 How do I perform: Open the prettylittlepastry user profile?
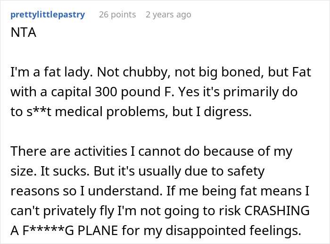point(47,15)
